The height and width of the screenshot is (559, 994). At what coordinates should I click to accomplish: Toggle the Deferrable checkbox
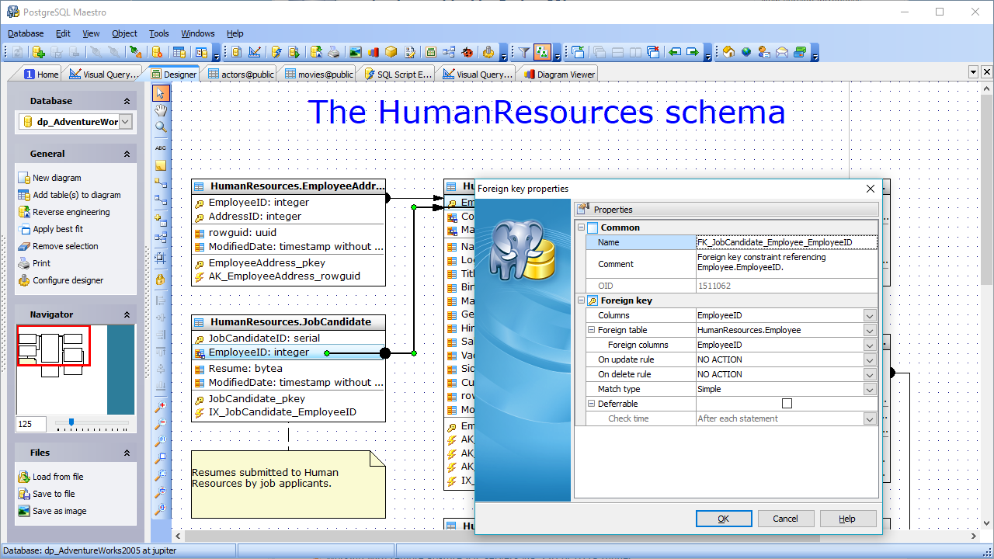[787, 404]
